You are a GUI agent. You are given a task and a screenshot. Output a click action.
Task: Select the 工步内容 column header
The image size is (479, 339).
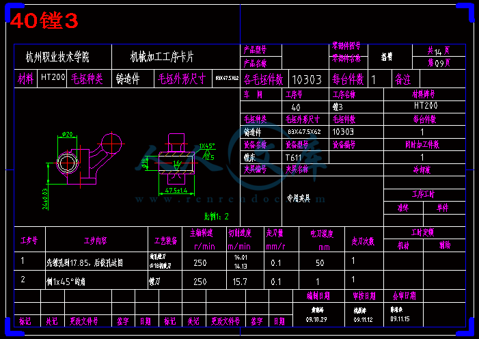[96, 241]
